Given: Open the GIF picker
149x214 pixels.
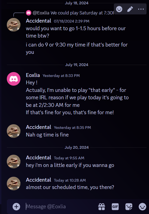Looking at the screenshot, I should (115, 206).
